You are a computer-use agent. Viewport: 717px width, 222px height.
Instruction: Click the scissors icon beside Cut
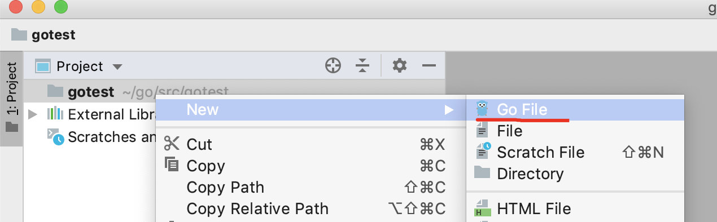click(x=171, y=144)
